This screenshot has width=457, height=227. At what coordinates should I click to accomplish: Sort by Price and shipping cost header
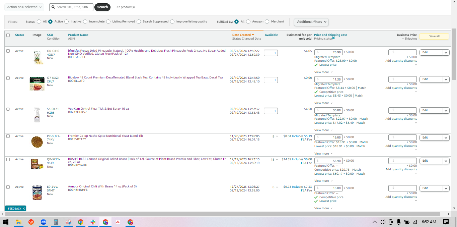330,35
